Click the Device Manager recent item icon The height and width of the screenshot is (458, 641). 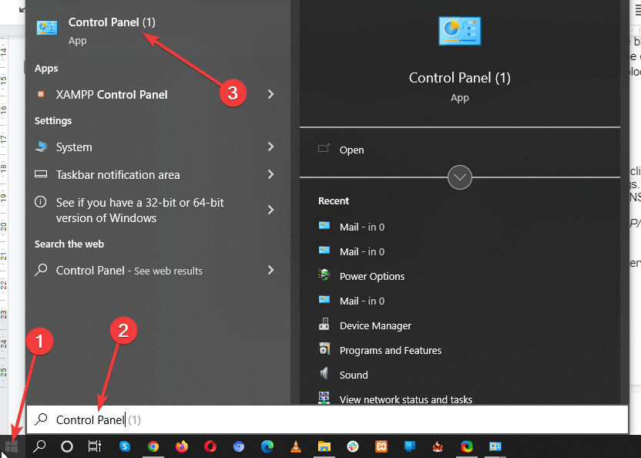point(324,324)
